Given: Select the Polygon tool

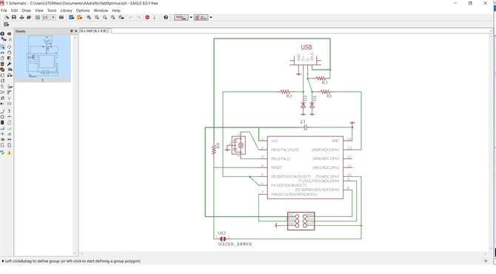Looking at the screenshot, I should 9,122.
